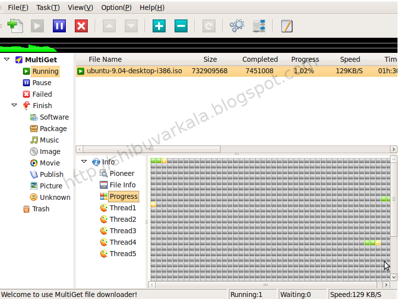This screenshot has width=399, height=299.
Task: Click the Running:1 status bar field
Action: point(253,295)
